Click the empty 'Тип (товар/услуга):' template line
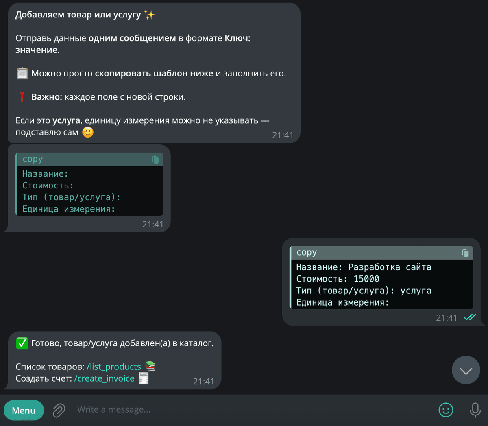Image resolution: width=488 pixels, height=426 pixels. 71,197
